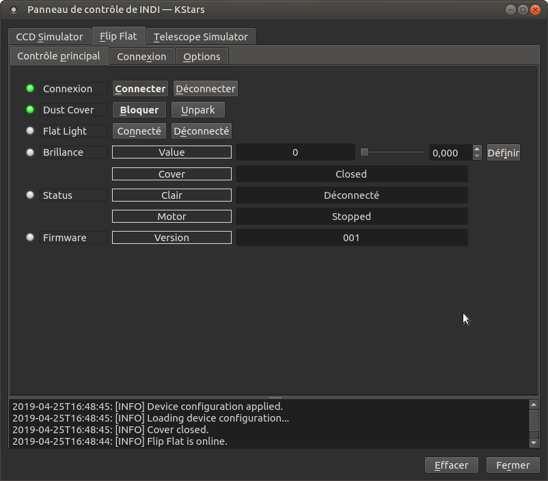
Task: Adjust the Brillance slider handle
Action: tap(364, 152)
